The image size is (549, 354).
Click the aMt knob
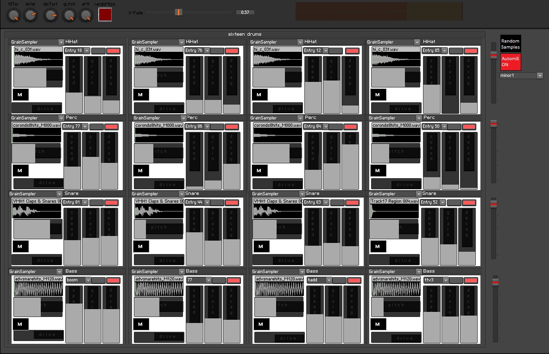(x=85, y=15)
